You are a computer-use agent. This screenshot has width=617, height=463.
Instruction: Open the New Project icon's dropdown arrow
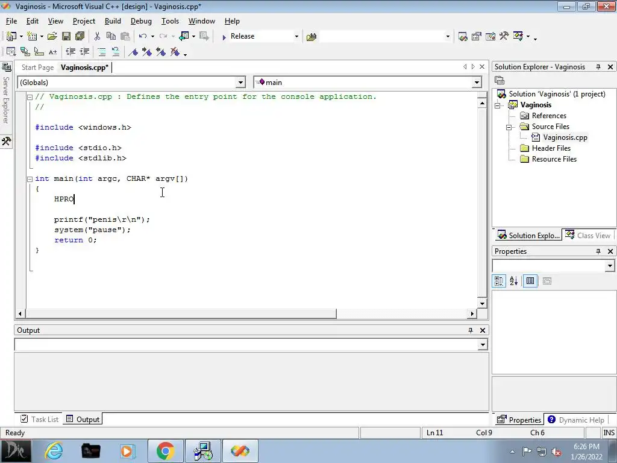coord(21,37)
